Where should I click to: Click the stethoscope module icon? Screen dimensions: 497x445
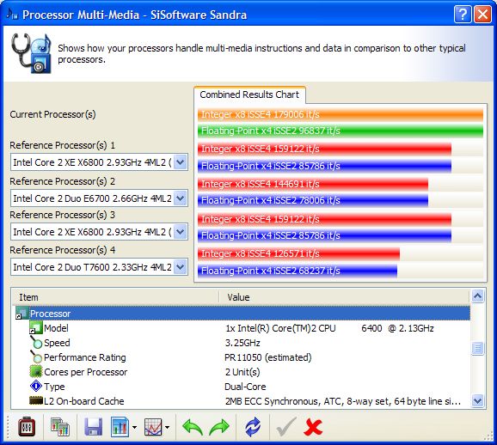pos(31,53)
